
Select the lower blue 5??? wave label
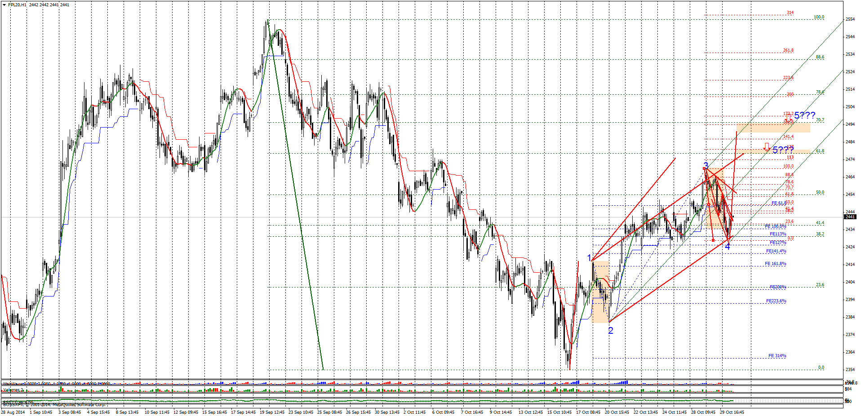(783, 150)
